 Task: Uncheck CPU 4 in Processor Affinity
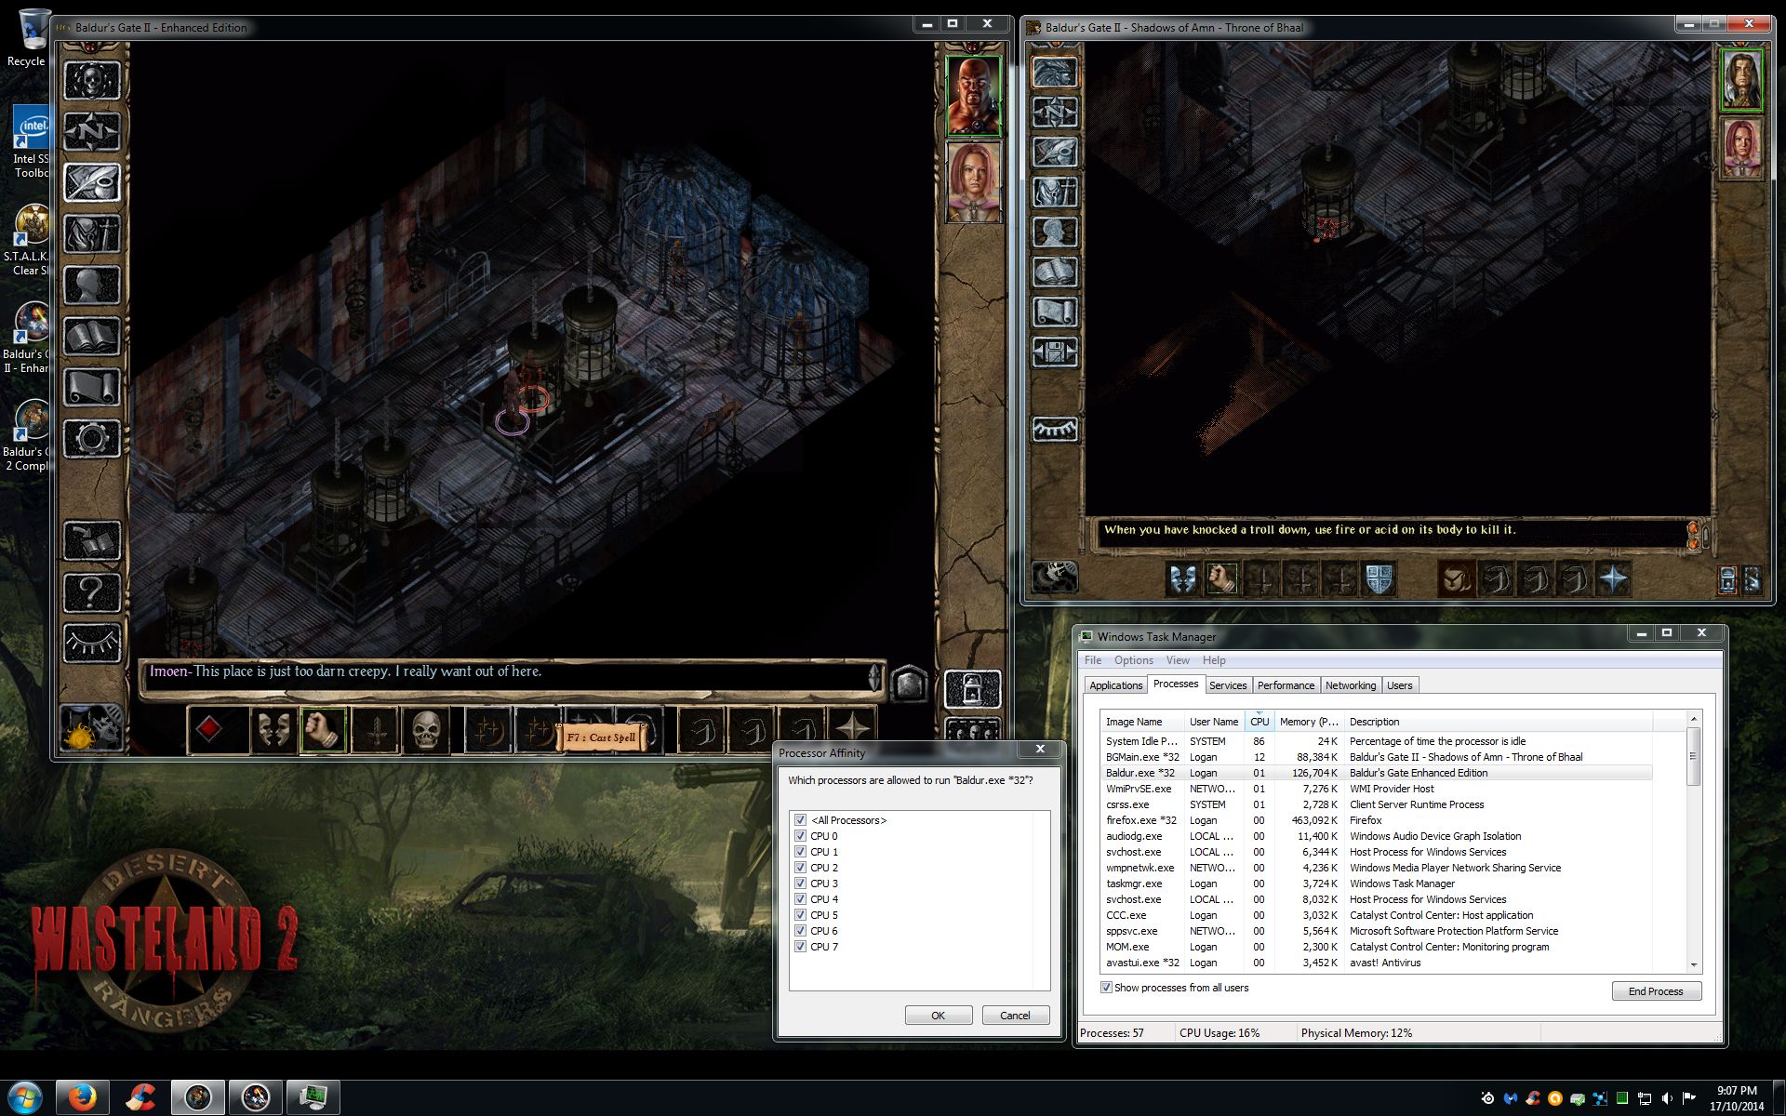[800, 899]
